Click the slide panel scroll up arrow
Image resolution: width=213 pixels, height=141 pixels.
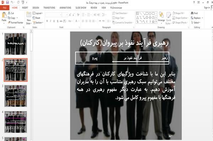pyautogui.click(x=31, y=31)
